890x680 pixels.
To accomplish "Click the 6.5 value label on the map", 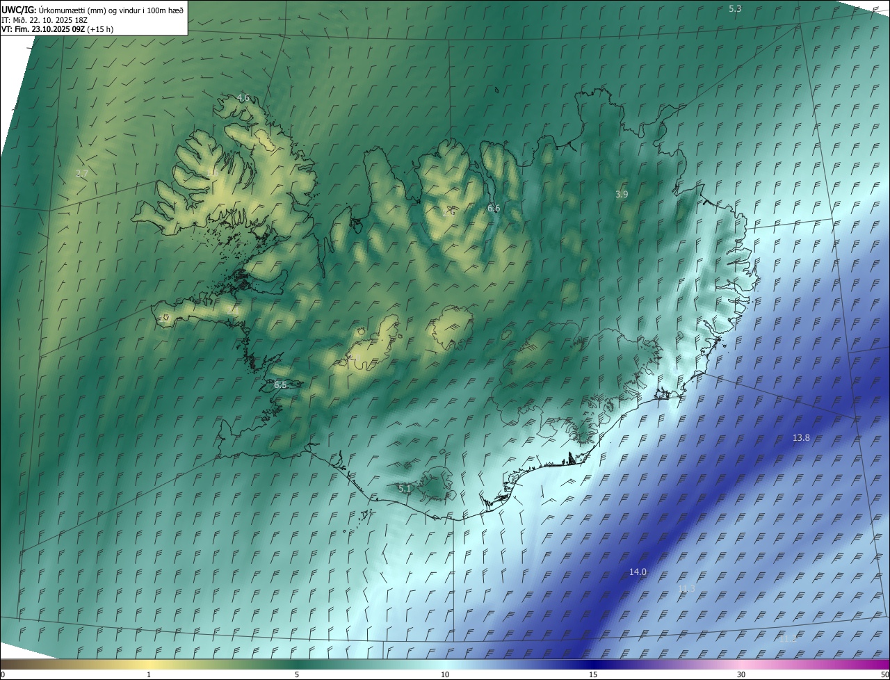I will [x=280, y=384].
